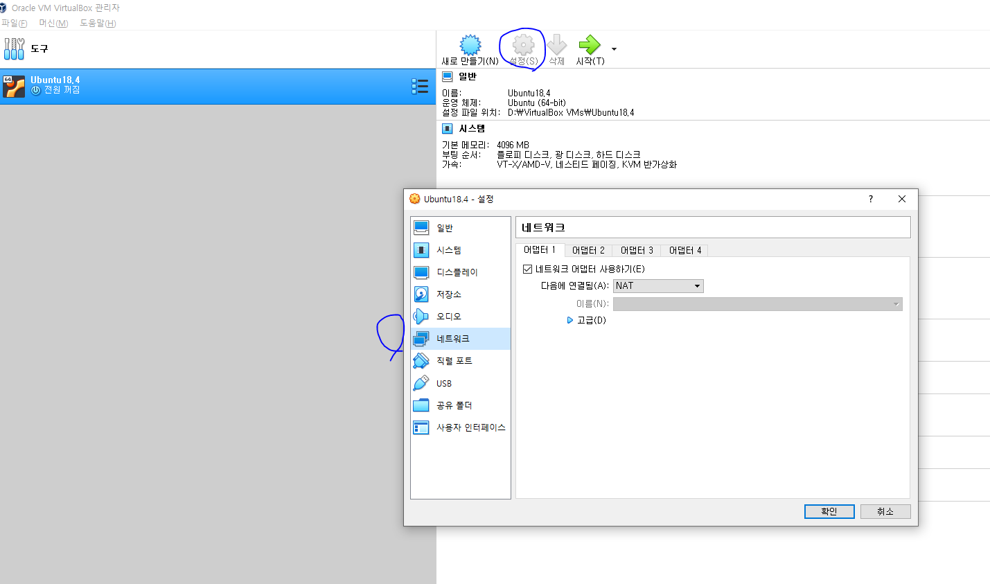
Task: Close the Ubuntu18.4 settings dialog
Action: tap(902, 199)
